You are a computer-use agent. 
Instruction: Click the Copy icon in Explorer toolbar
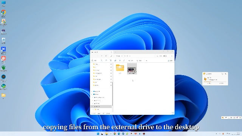pos(106,60)
